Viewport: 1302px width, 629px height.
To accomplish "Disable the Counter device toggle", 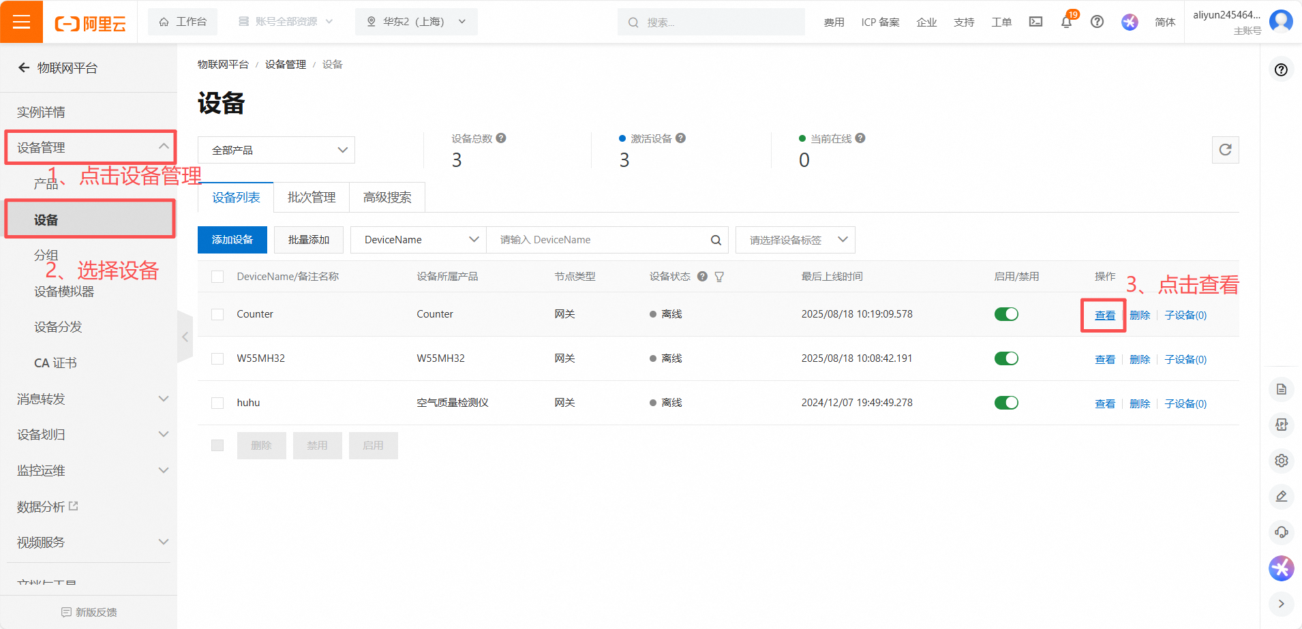I will (1006, 314).
